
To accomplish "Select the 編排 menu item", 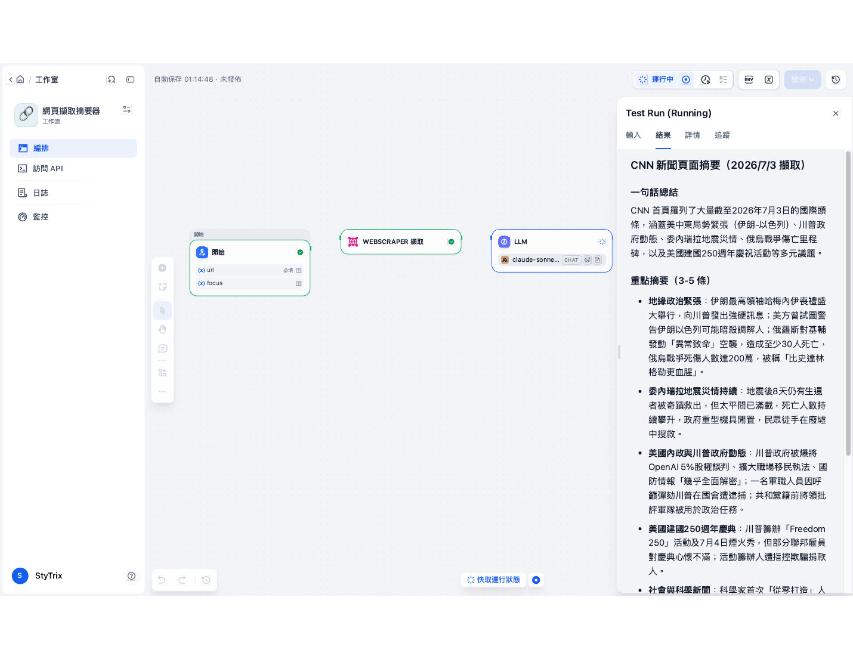I will tap(73, 148).
